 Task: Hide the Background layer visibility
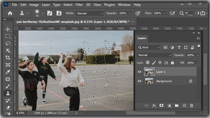[x=139, y=81]
